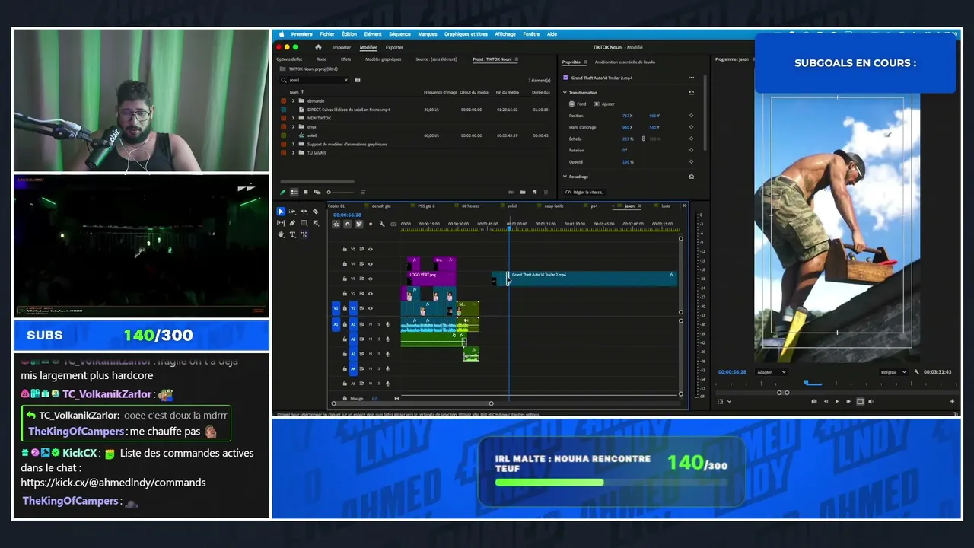Create a new bin in the project panel
This screenshot has height=548, width=974.
click(x=523, y=192)
